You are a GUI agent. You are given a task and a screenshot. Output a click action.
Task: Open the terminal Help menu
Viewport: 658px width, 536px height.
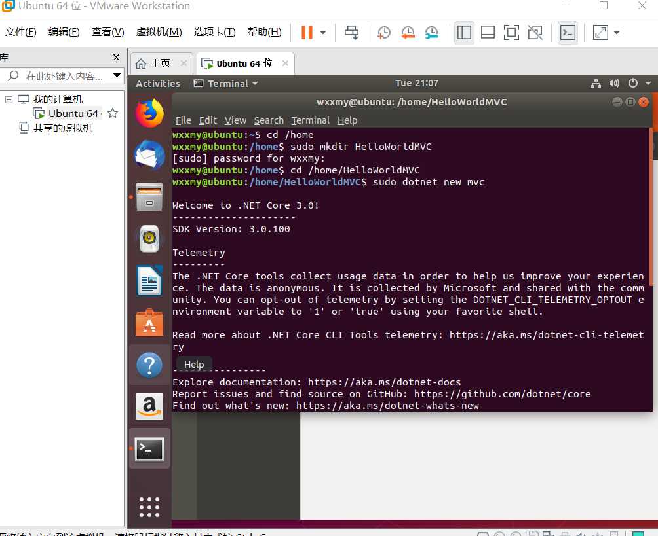click(x=347, y=120)
